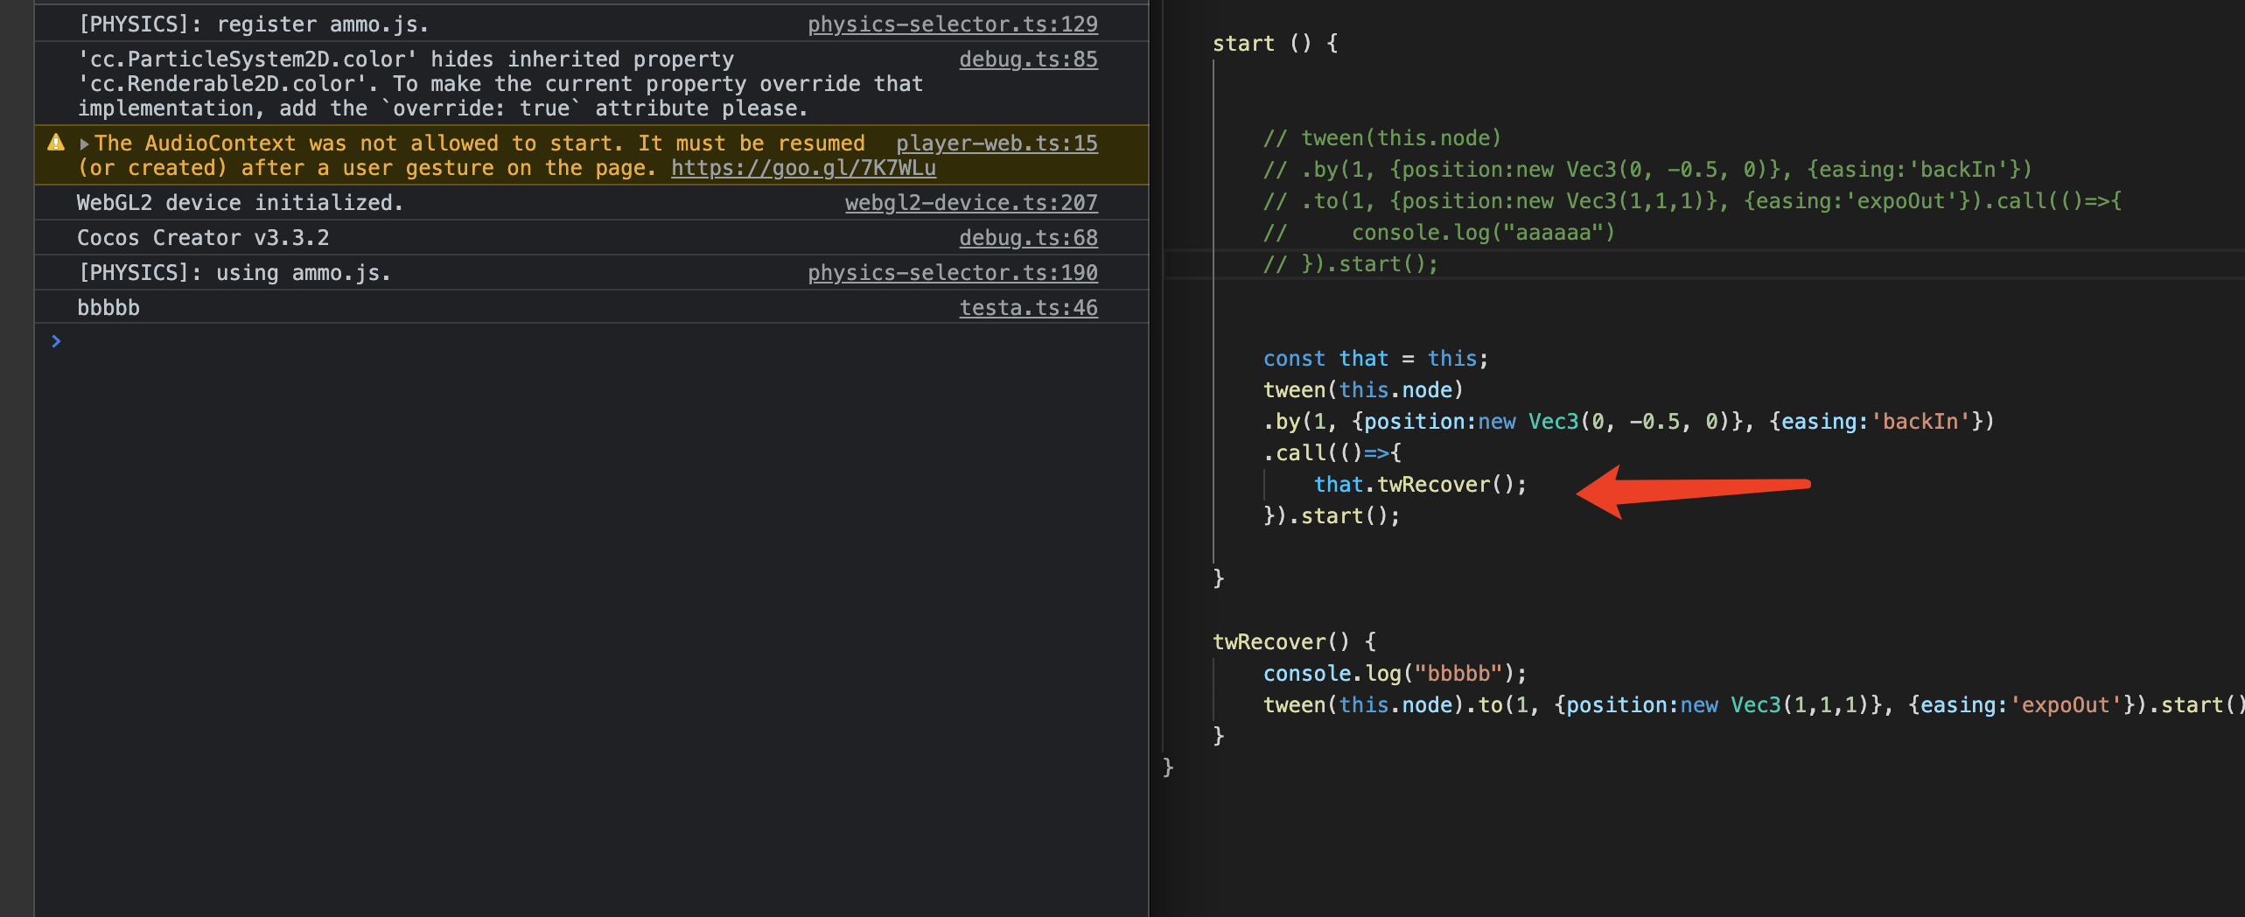Open the webgl2-device.ts:207 source link
Image resolution: width=2245 pixels, height=917 pixels.
pyautogui.click(x=970, y=203)
